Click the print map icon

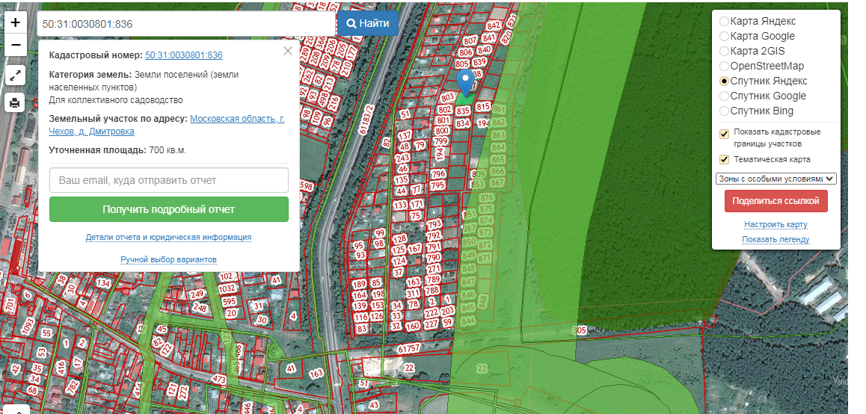click(16, 102)
